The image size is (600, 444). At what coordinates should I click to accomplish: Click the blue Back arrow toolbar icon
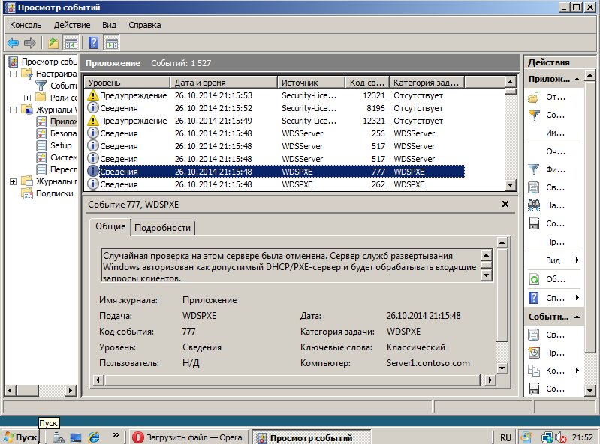point(13,43)
